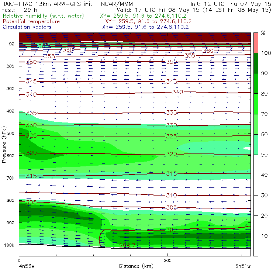Click the '40' color bar tick label

coord(264,175)
